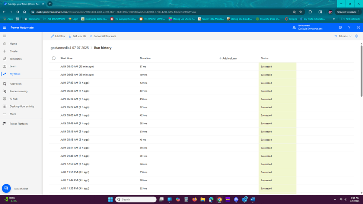Open the Ask a chatbot icon
363x204 pixels.
pos(6,188)
